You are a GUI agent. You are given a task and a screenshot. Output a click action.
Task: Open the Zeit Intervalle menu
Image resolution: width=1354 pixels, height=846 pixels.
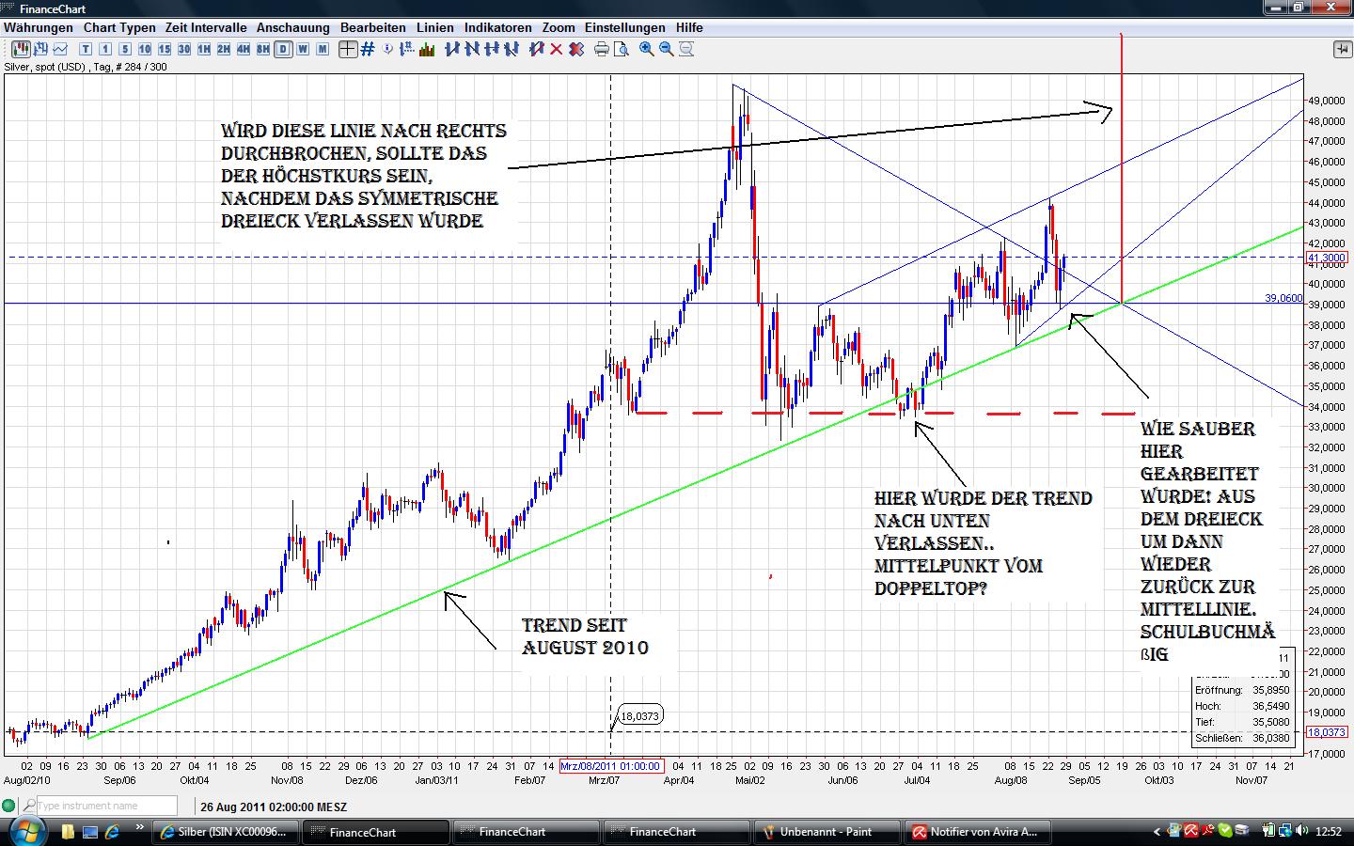206,27
